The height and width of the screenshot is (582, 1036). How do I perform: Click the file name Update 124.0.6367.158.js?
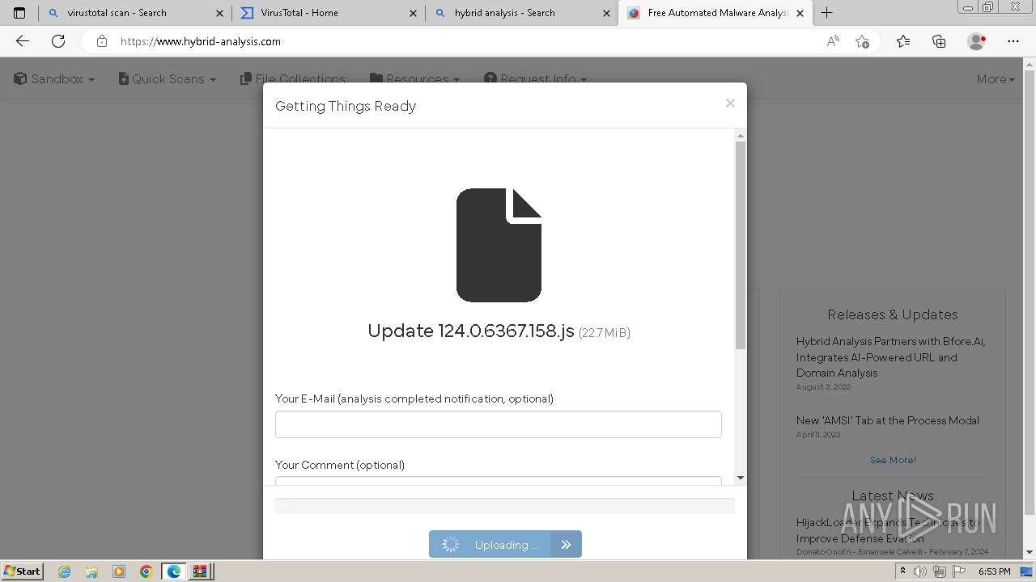(x=471, y=331)
